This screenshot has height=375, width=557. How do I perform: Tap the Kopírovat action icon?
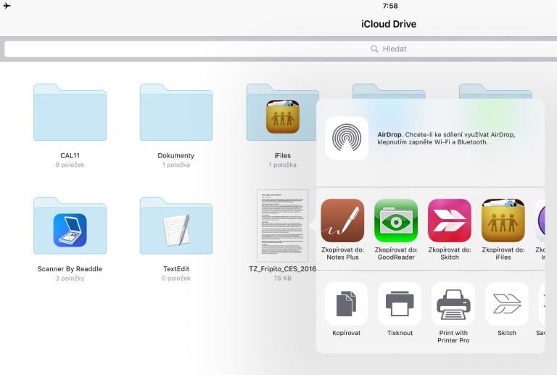click(x=346, y=304)
